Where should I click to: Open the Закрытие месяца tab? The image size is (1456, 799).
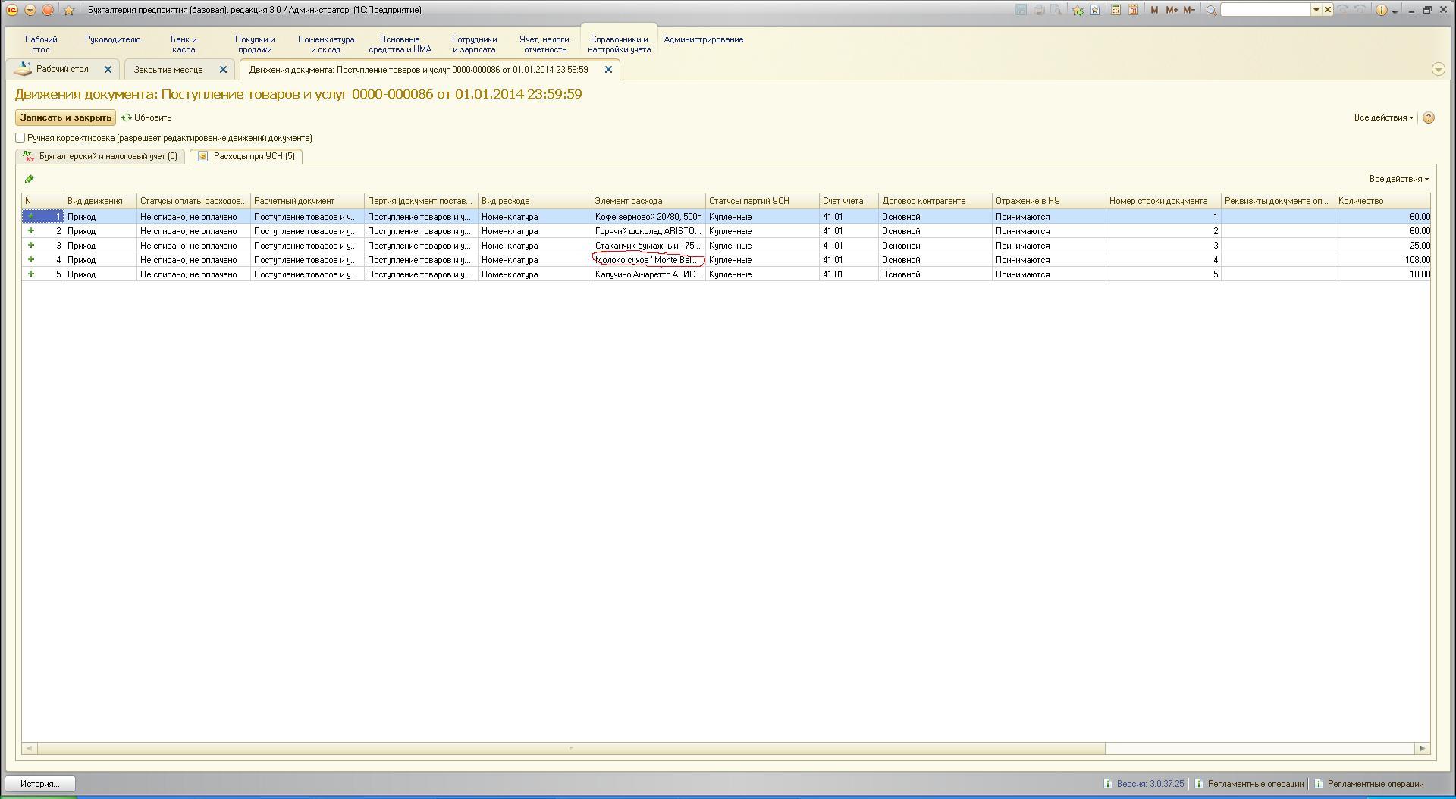(x=168, y=70)
